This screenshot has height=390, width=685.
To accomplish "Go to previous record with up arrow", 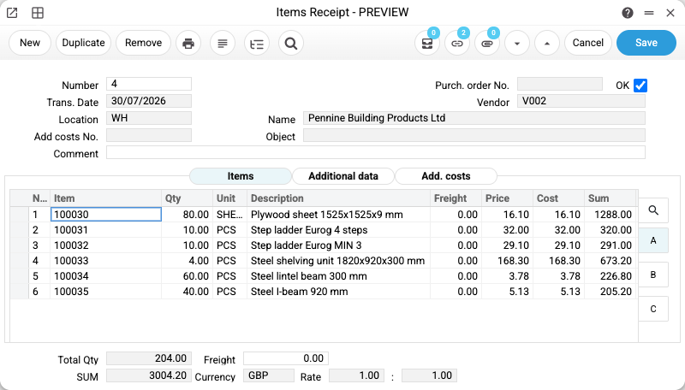I will pyautogui.click(x=547, y=43).
